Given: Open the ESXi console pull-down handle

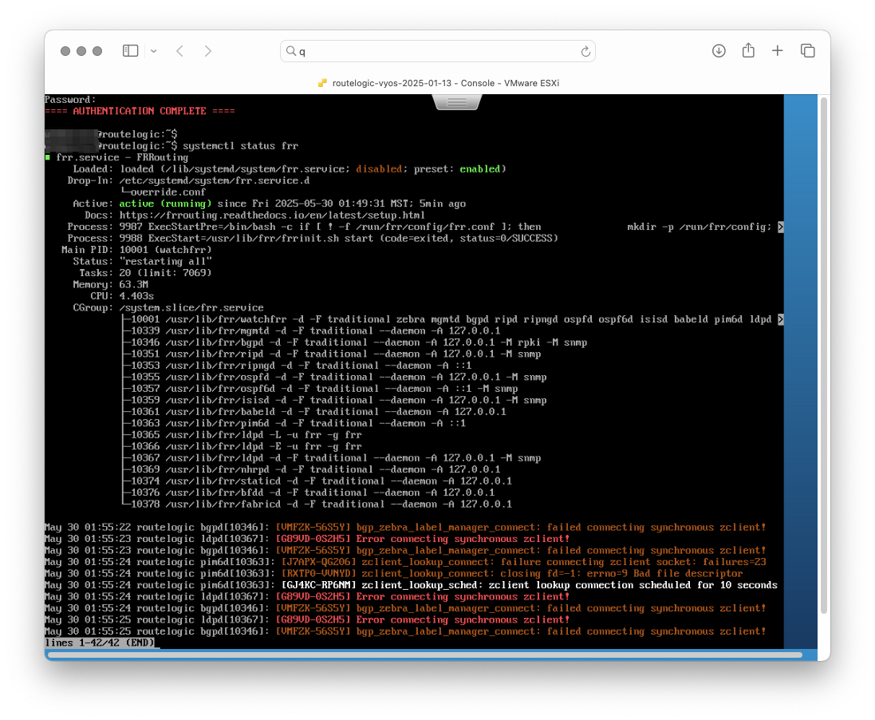Looking at the screenshot, I should [456, 101].
